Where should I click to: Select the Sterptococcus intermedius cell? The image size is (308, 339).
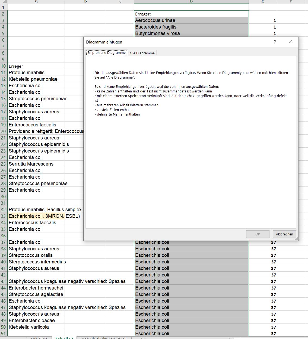pos(36,262)
